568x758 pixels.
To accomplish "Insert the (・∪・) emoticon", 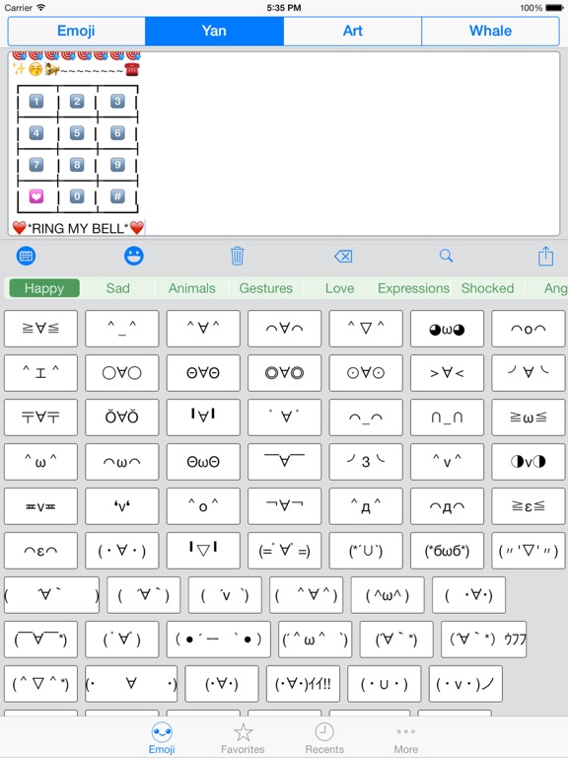I will (384, 684).
